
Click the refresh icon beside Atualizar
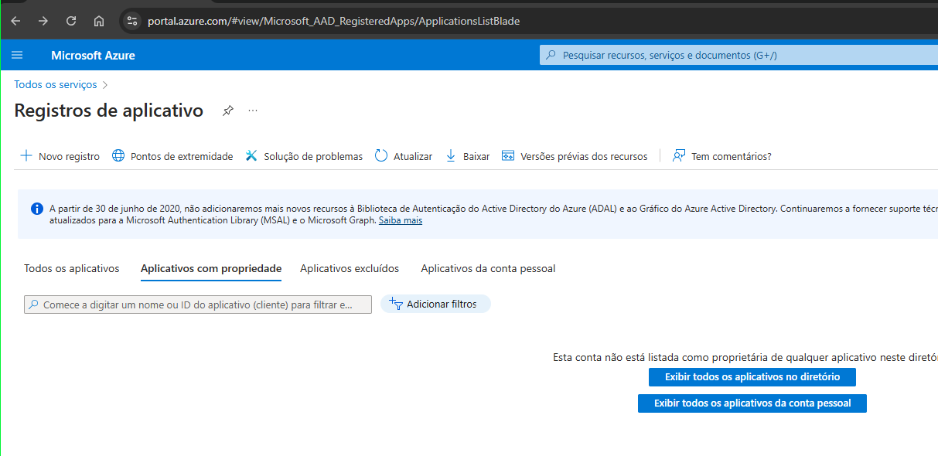[x=381, y=155]
